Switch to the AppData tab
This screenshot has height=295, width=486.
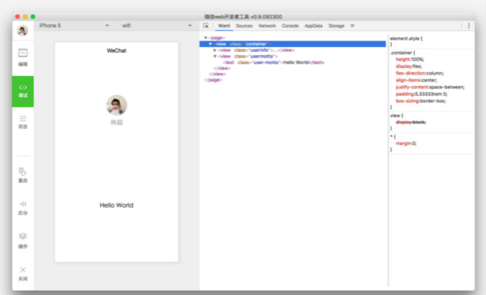click(313, 26)
